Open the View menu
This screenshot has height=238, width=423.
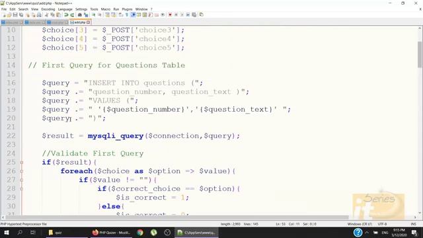tap(34, 9)
